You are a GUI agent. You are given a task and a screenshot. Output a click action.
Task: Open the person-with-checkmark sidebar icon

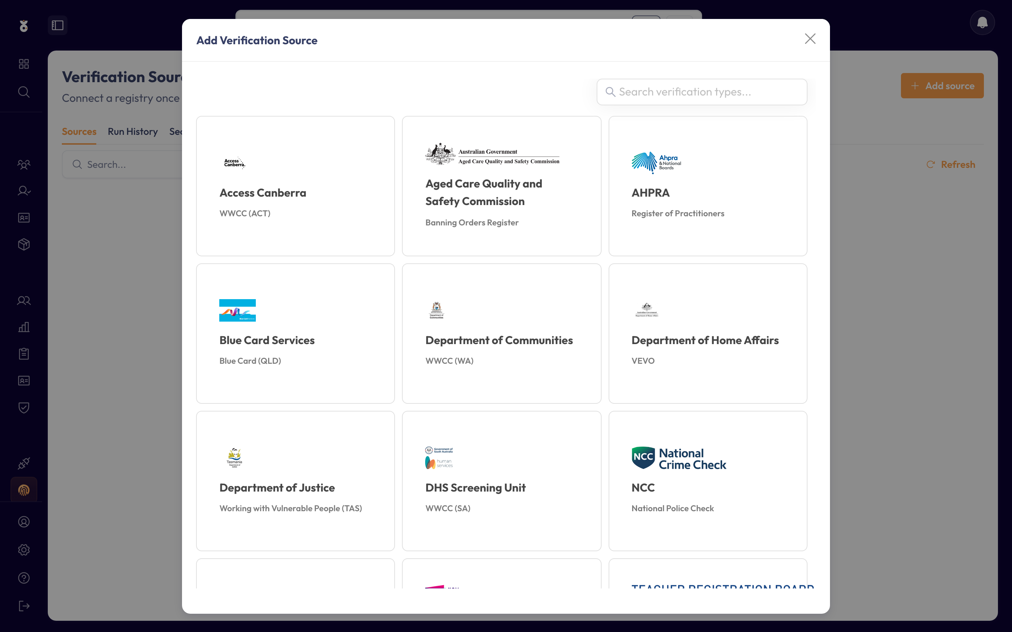click(x=24, y=191)
